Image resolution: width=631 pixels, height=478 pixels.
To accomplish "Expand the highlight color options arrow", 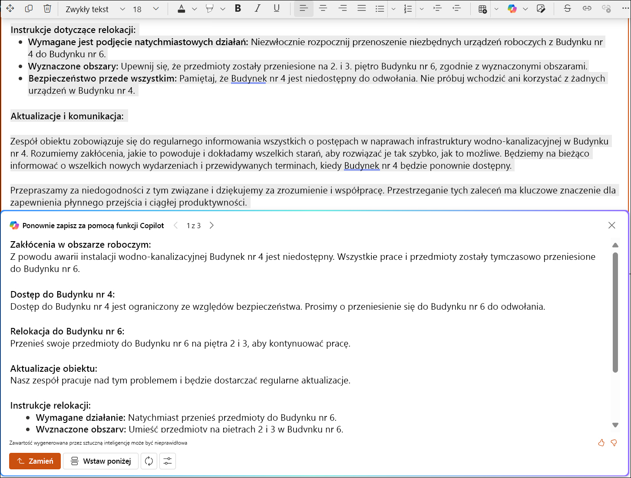I will [223, 9].
